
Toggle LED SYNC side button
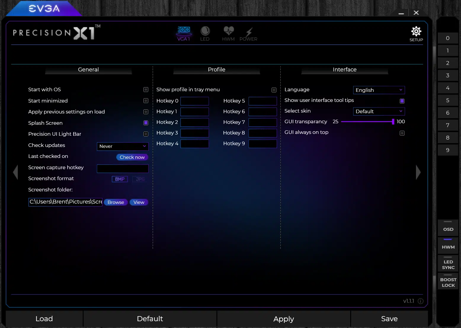(x=448, y=263)
